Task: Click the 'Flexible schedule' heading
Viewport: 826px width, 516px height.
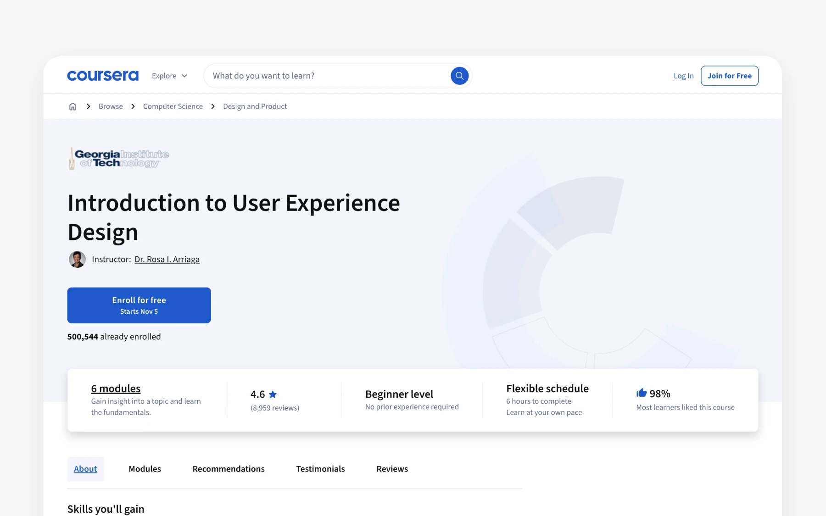Action: click(547, 388)
